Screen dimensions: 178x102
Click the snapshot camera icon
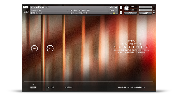coord(111,7)
